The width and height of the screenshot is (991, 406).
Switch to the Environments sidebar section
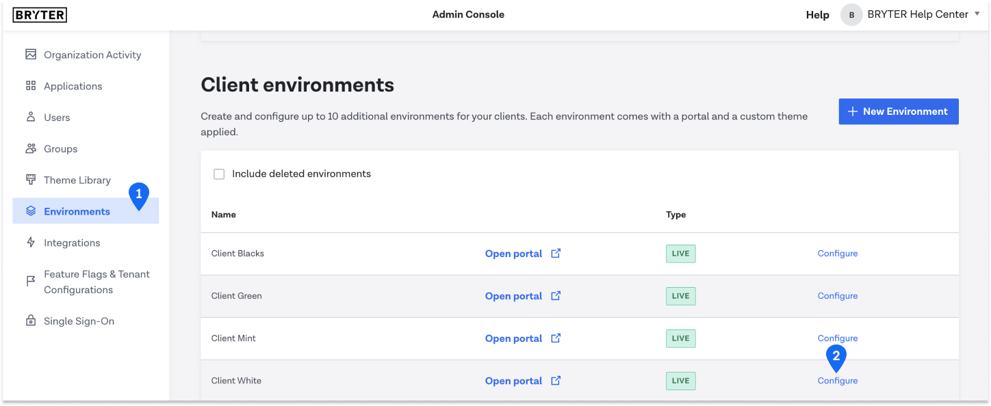[x=77, y=211]
